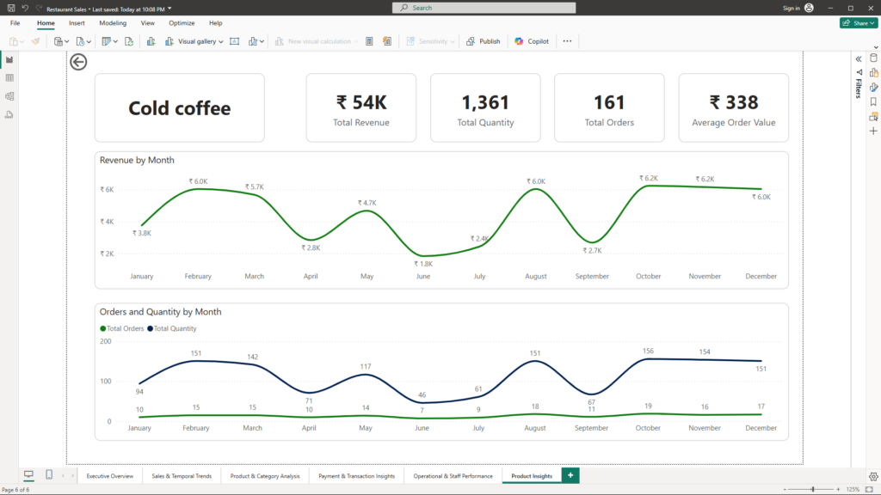Open the Data pane cylinder icon
The height and width of the screenshot is (495, 881).
(x=873, y=58)
